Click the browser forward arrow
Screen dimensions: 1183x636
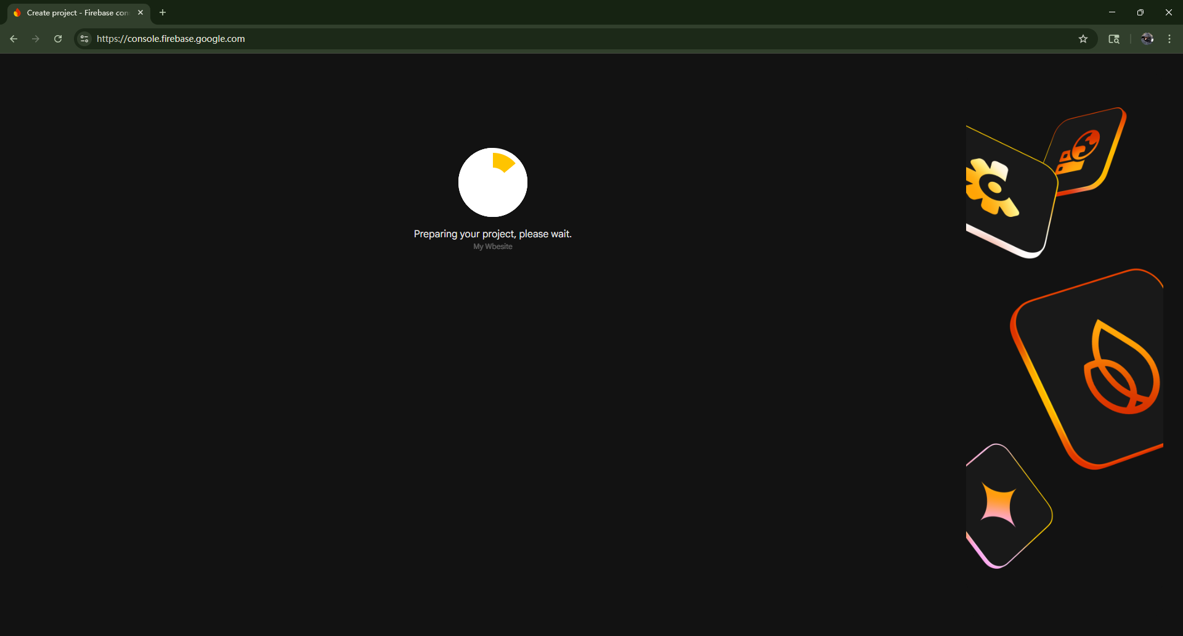pos(36,39)
